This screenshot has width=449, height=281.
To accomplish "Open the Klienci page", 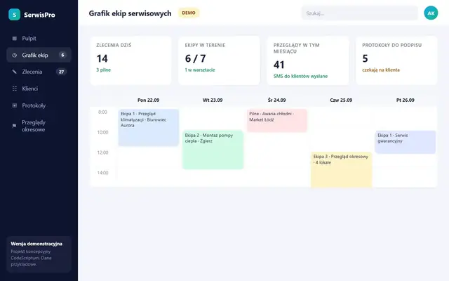I will 39,89.
